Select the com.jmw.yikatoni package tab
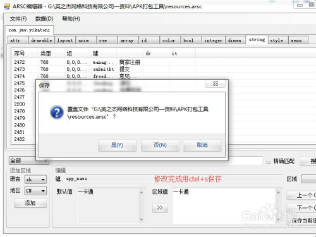316x237 pixels. (29, 30)
